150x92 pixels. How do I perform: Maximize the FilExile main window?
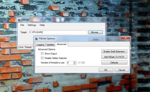[93, 19]
